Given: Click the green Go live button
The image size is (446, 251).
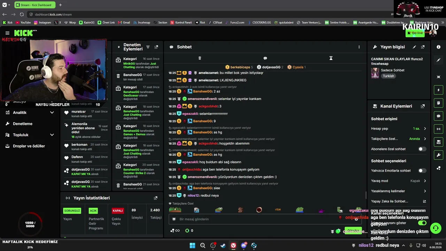Looking at the screenshot, I should point(415,33).
